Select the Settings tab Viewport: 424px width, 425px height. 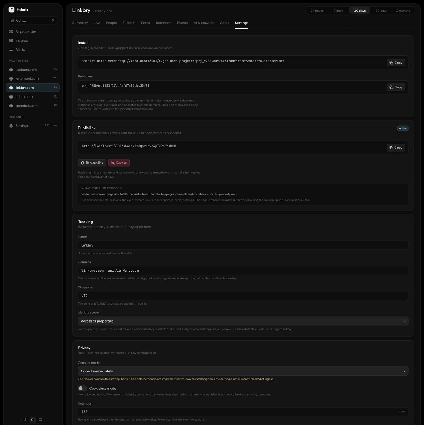click(242, 23)
